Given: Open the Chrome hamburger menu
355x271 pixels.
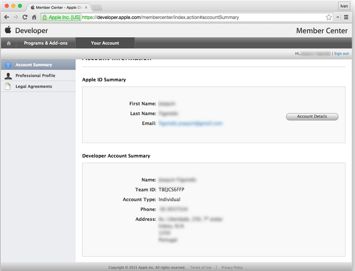Looking at the screenshot, I should coord(346,17).
